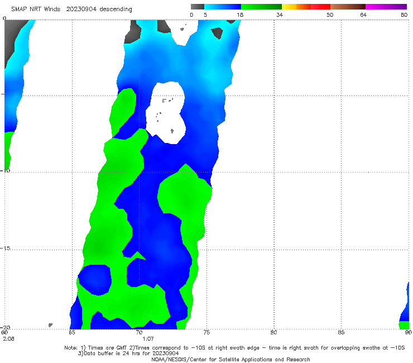Click the title 'SMAP NRT Winds'
Screen dimensions: 413x363
pos(36,9)
